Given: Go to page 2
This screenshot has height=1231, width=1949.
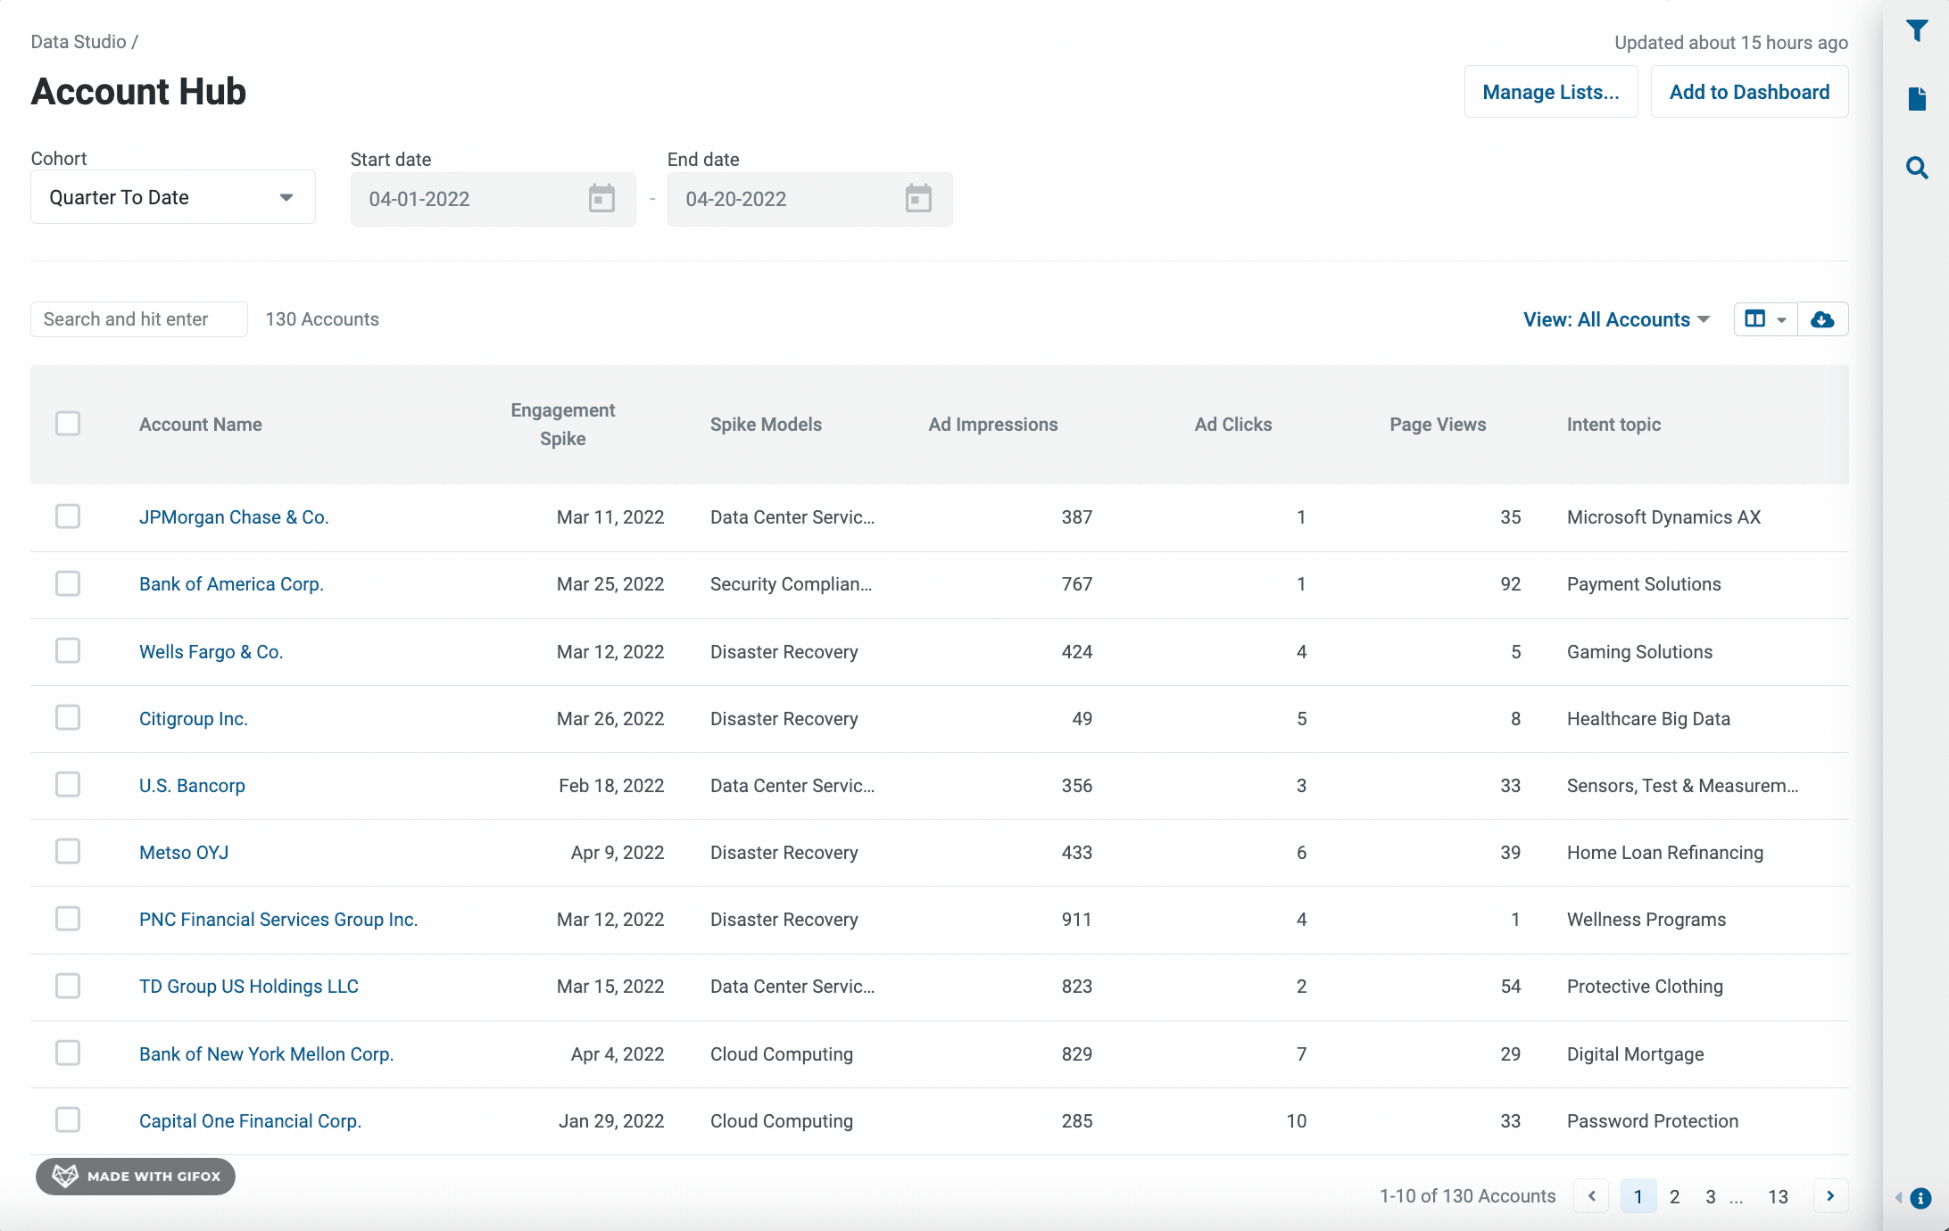Looking at the screenshot, I should [1675, 1196].
